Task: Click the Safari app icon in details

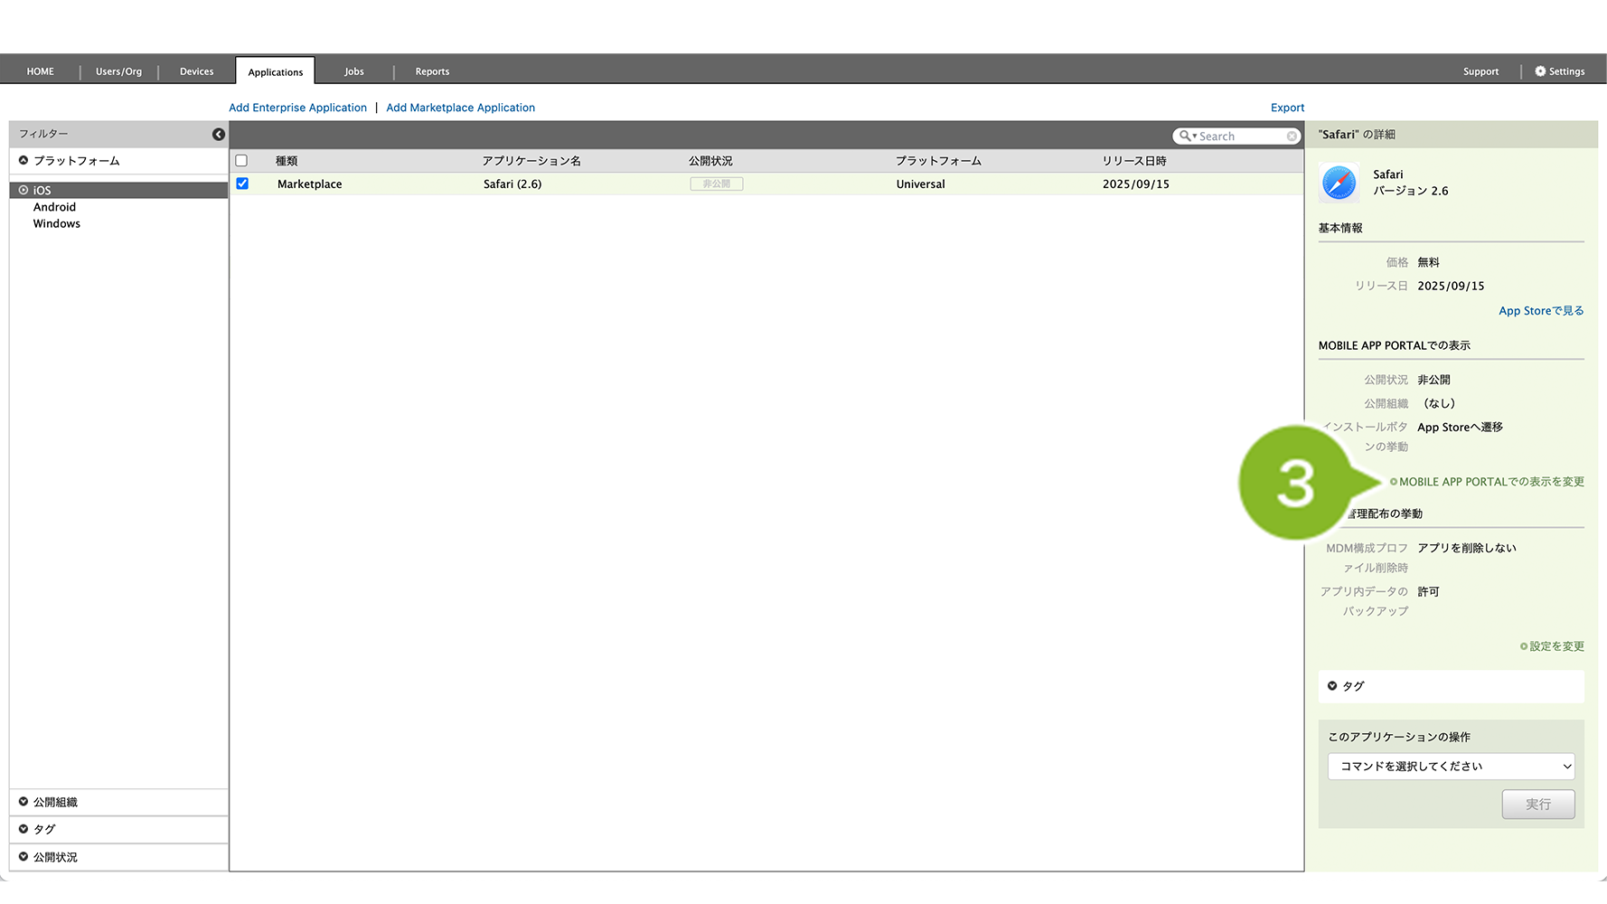Action: 1339,183
